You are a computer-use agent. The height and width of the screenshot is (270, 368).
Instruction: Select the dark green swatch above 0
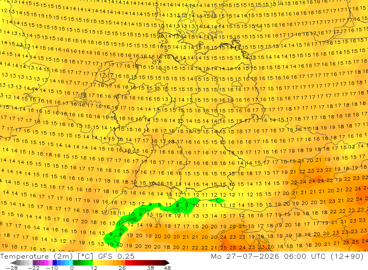(75, 263)
